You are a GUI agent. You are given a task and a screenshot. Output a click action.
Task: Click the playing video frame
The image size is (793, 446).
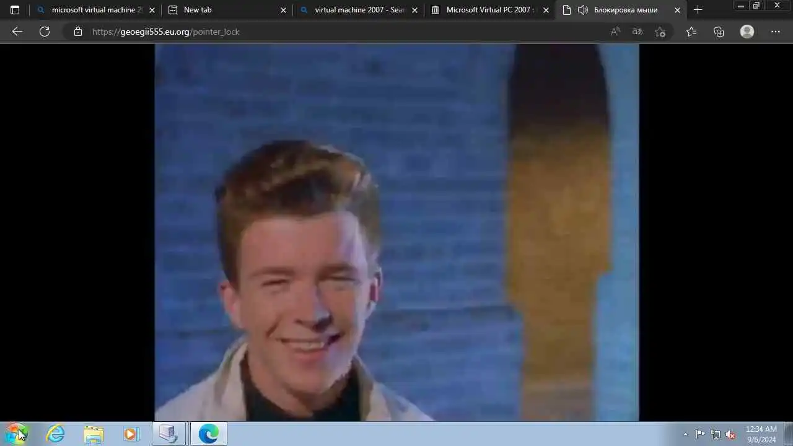[x=396, y=232]
